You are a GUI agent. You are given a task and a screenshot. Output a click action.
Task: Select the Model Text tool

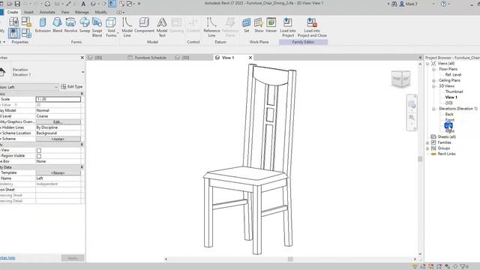point(162,27)
